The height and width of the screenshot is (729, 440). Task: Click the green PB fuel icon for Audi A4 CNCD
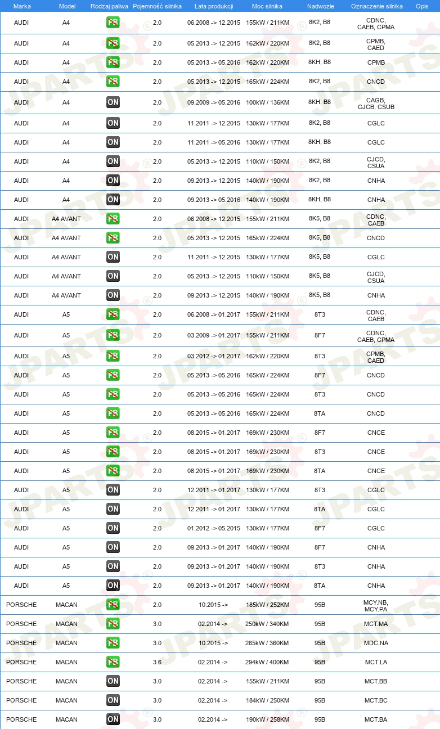(x=113, y=82)
